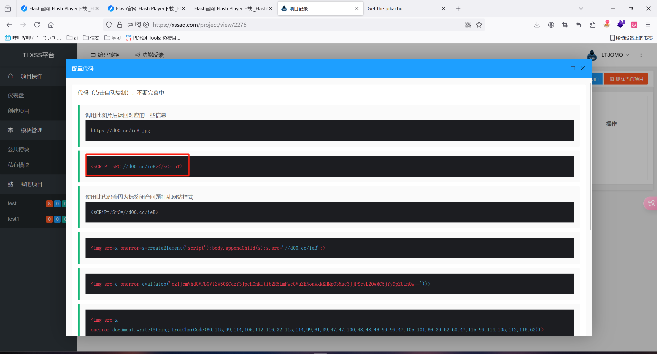Screen dimensions: 657x354
Task: Click the dialog vertical scrollbar
Action: tap(590, 156)
